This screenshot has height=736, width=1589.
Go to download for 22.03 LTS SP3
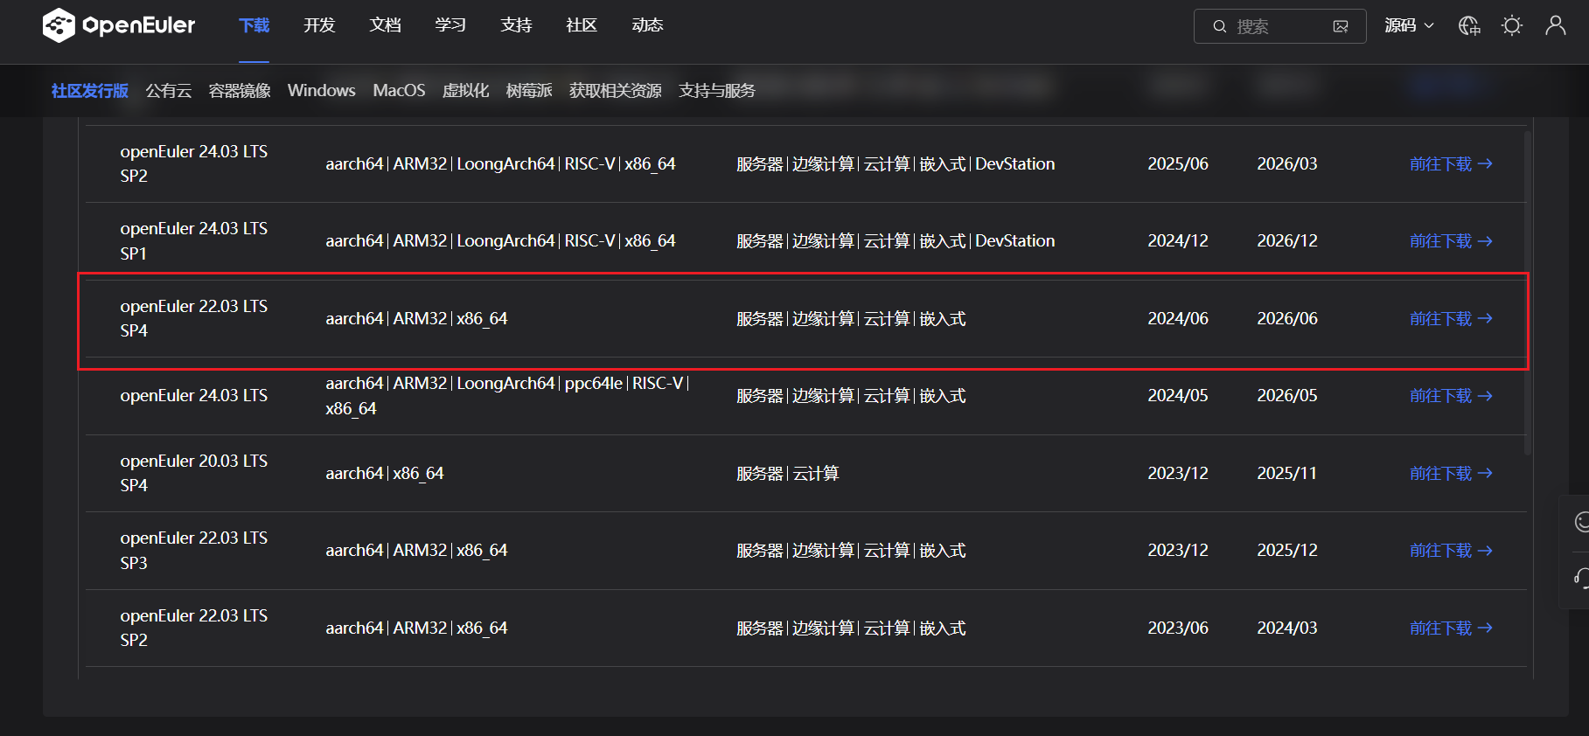[1451, 551]
